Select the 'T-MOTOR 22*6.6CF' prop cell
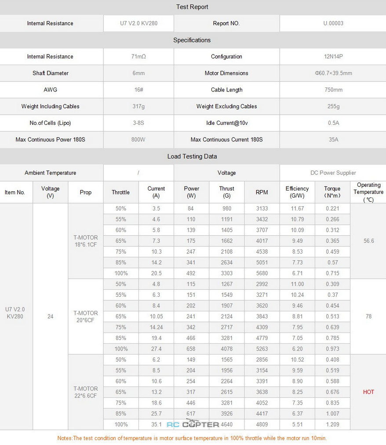 click(85, 392)
